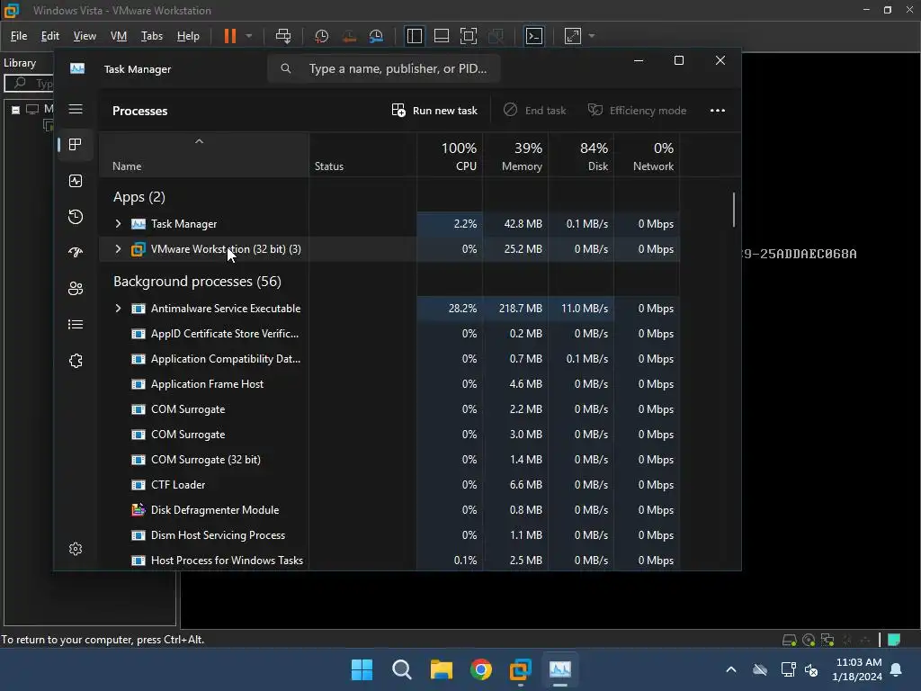
Task: Open File Explorer from taskbar
Action: click(441, 669)
